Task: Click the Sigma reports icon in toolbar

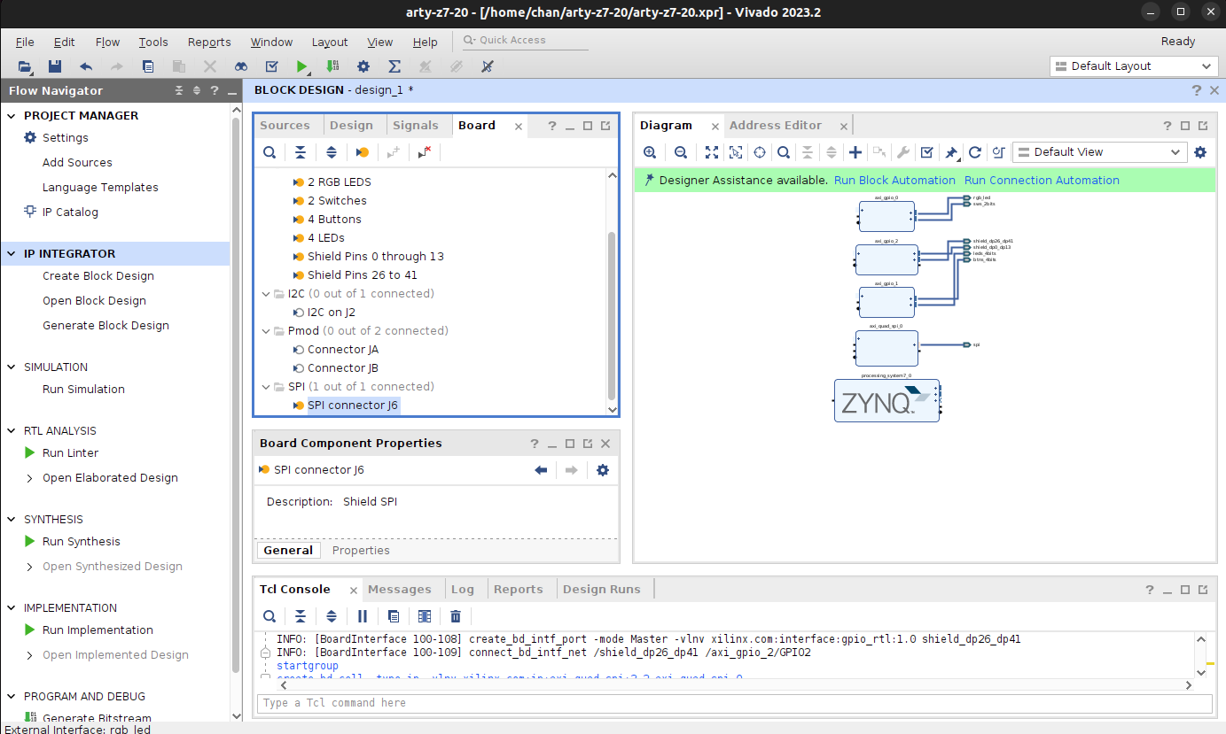Action: tap(394, 66)
